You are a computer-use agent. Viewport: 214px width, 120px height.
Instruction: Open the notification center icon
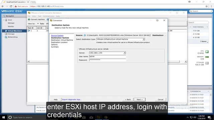209,117
